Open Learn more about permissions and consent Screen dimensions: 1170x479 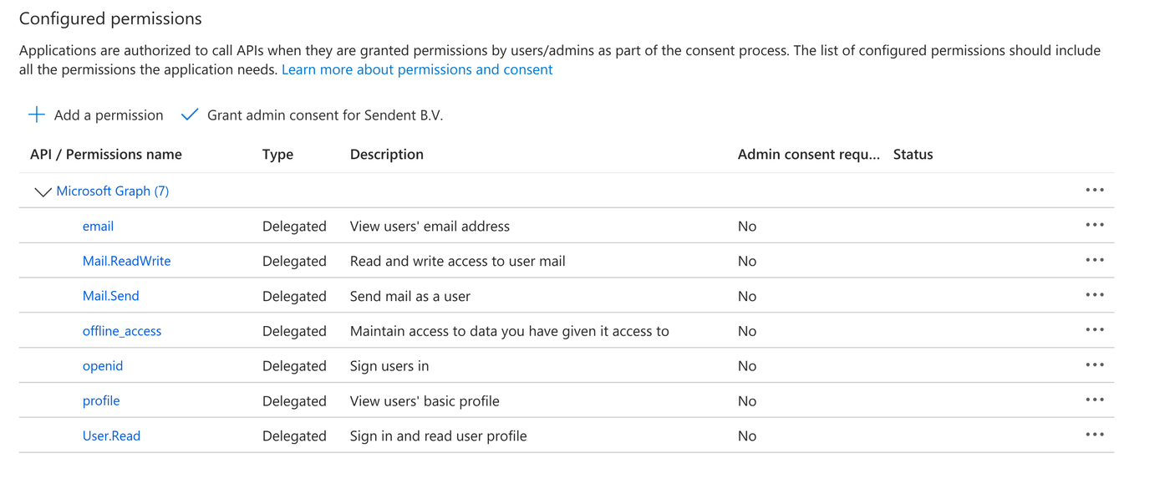417,69
